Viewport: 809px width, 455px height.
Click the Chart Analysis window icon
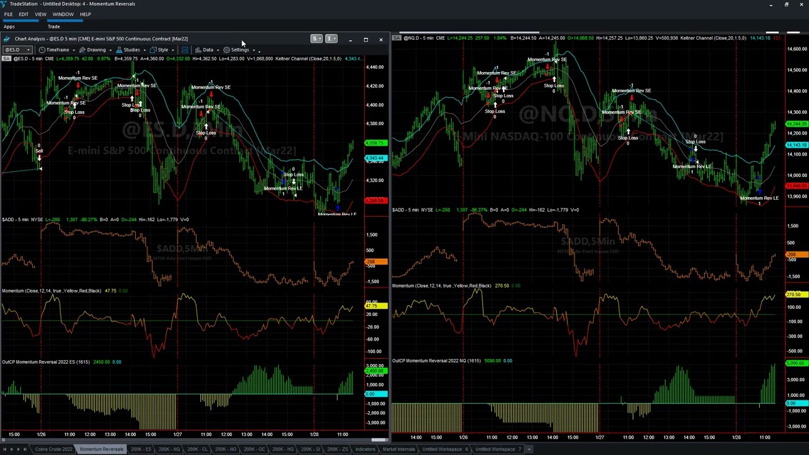tap(6, 39)
